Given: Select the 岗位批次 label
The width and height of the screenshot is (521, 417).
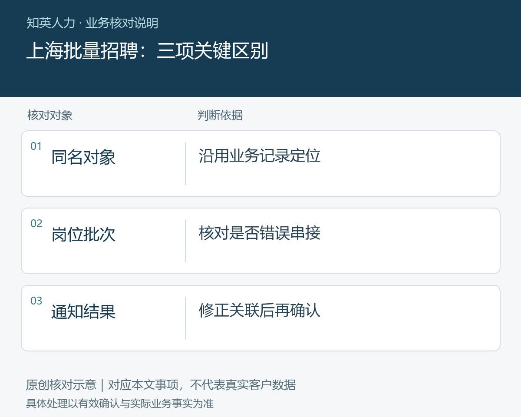Looking at the screenshot, I should pos(83,235).
